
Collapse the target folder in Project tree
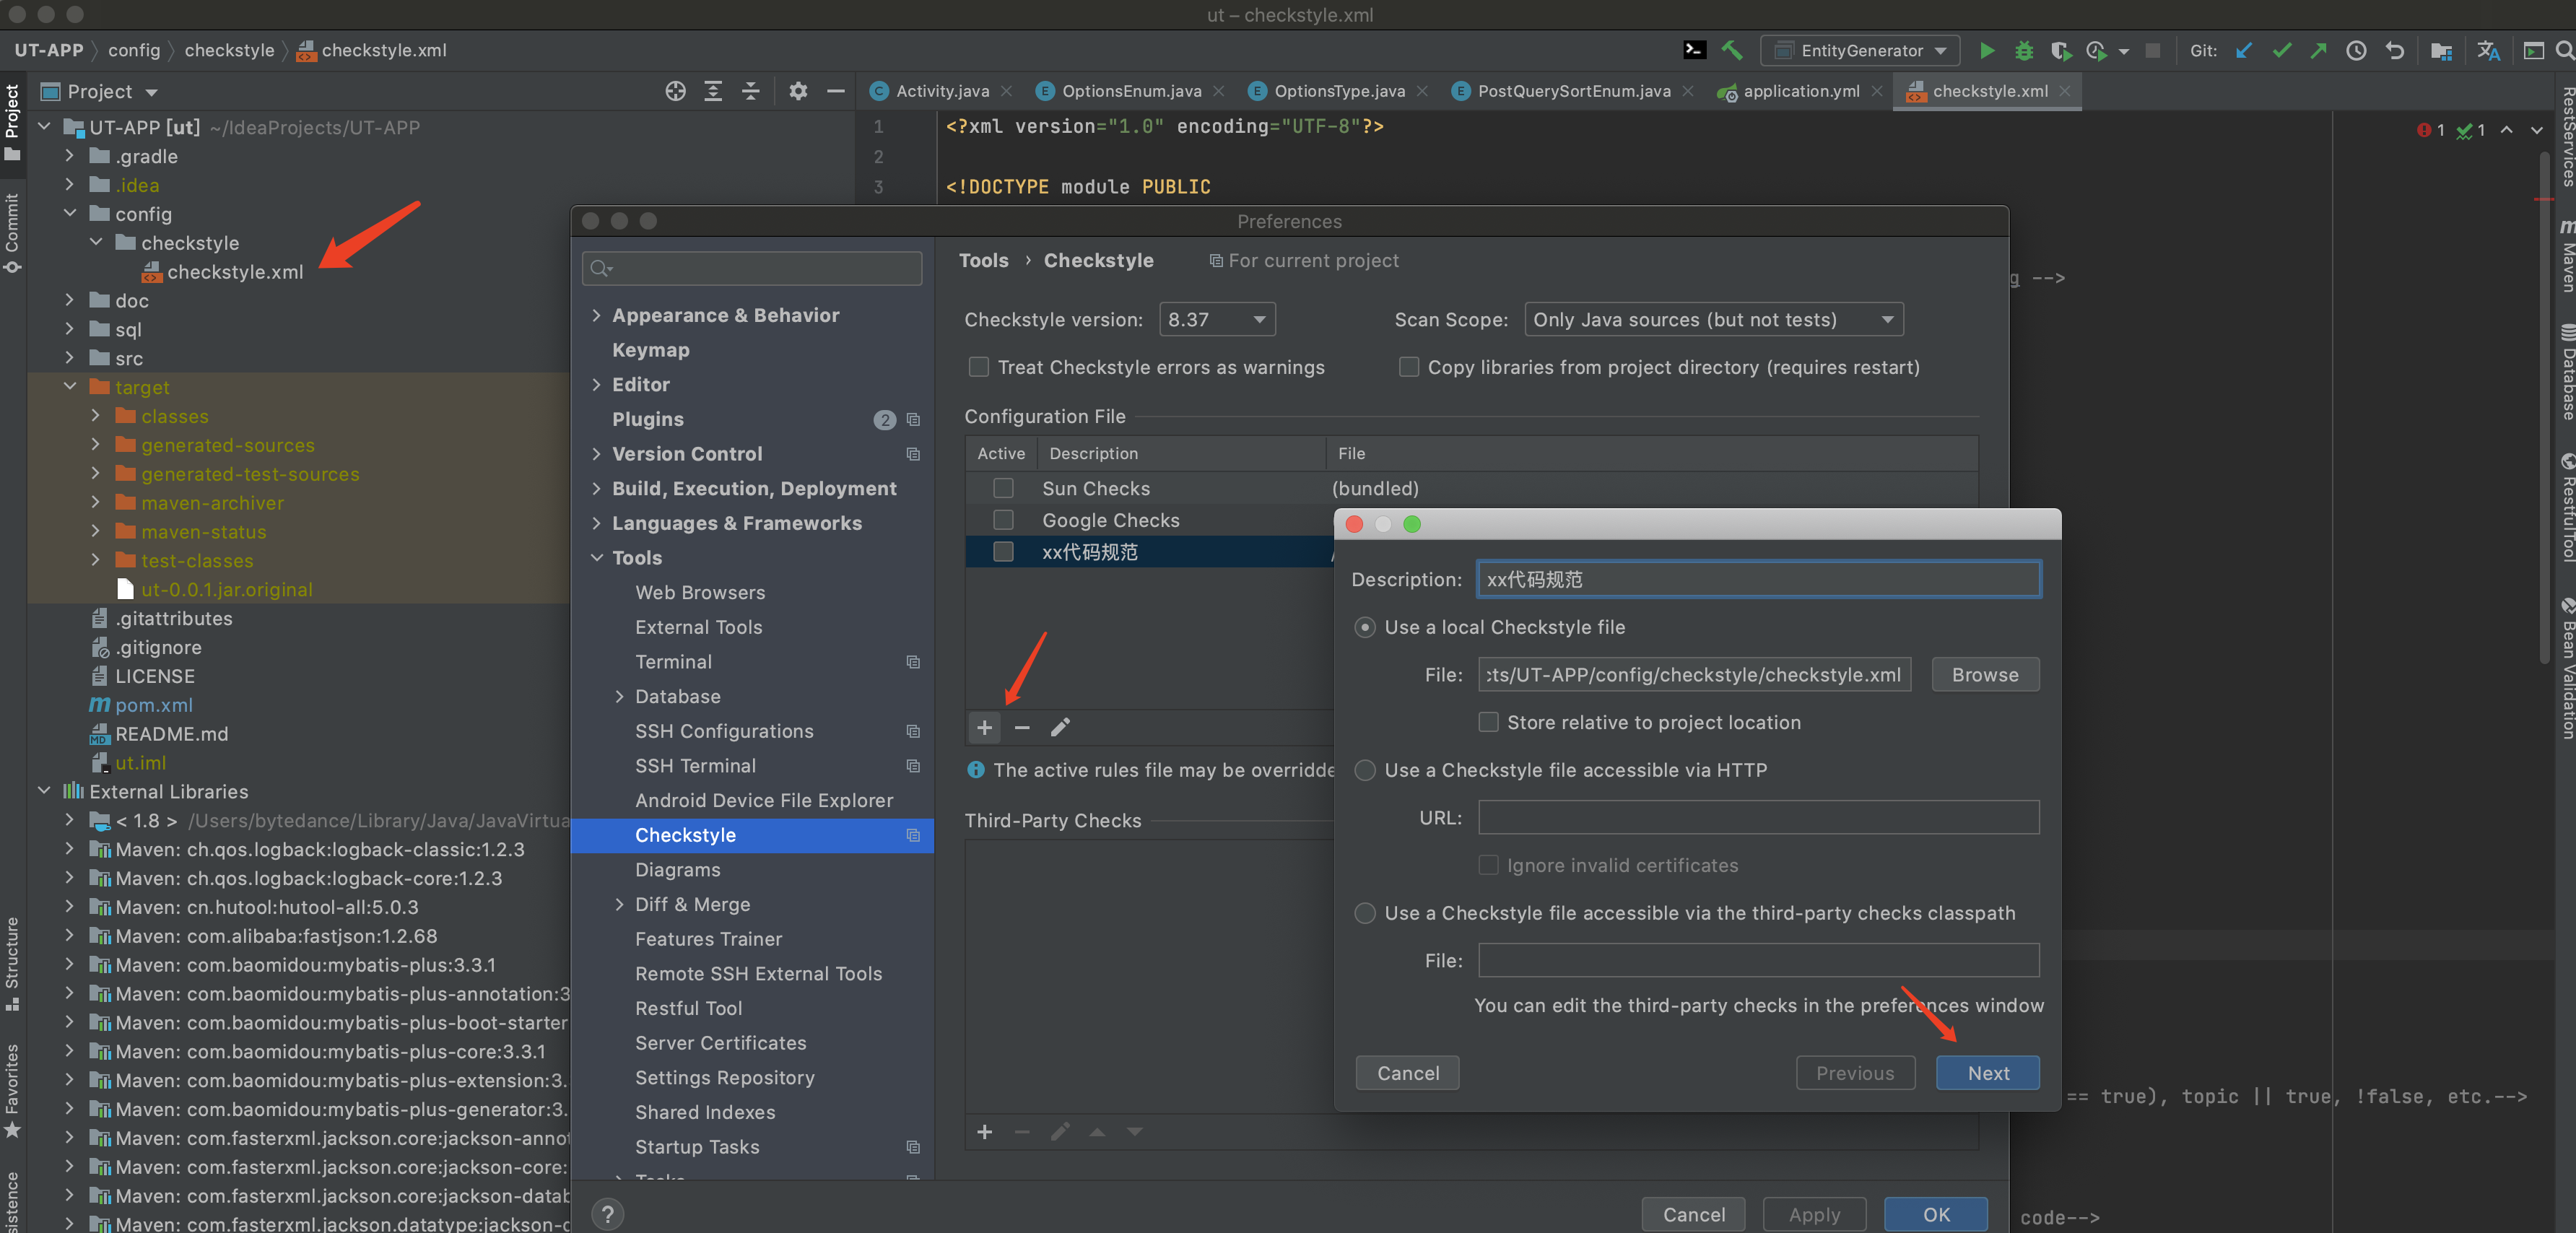click(70, 387)
